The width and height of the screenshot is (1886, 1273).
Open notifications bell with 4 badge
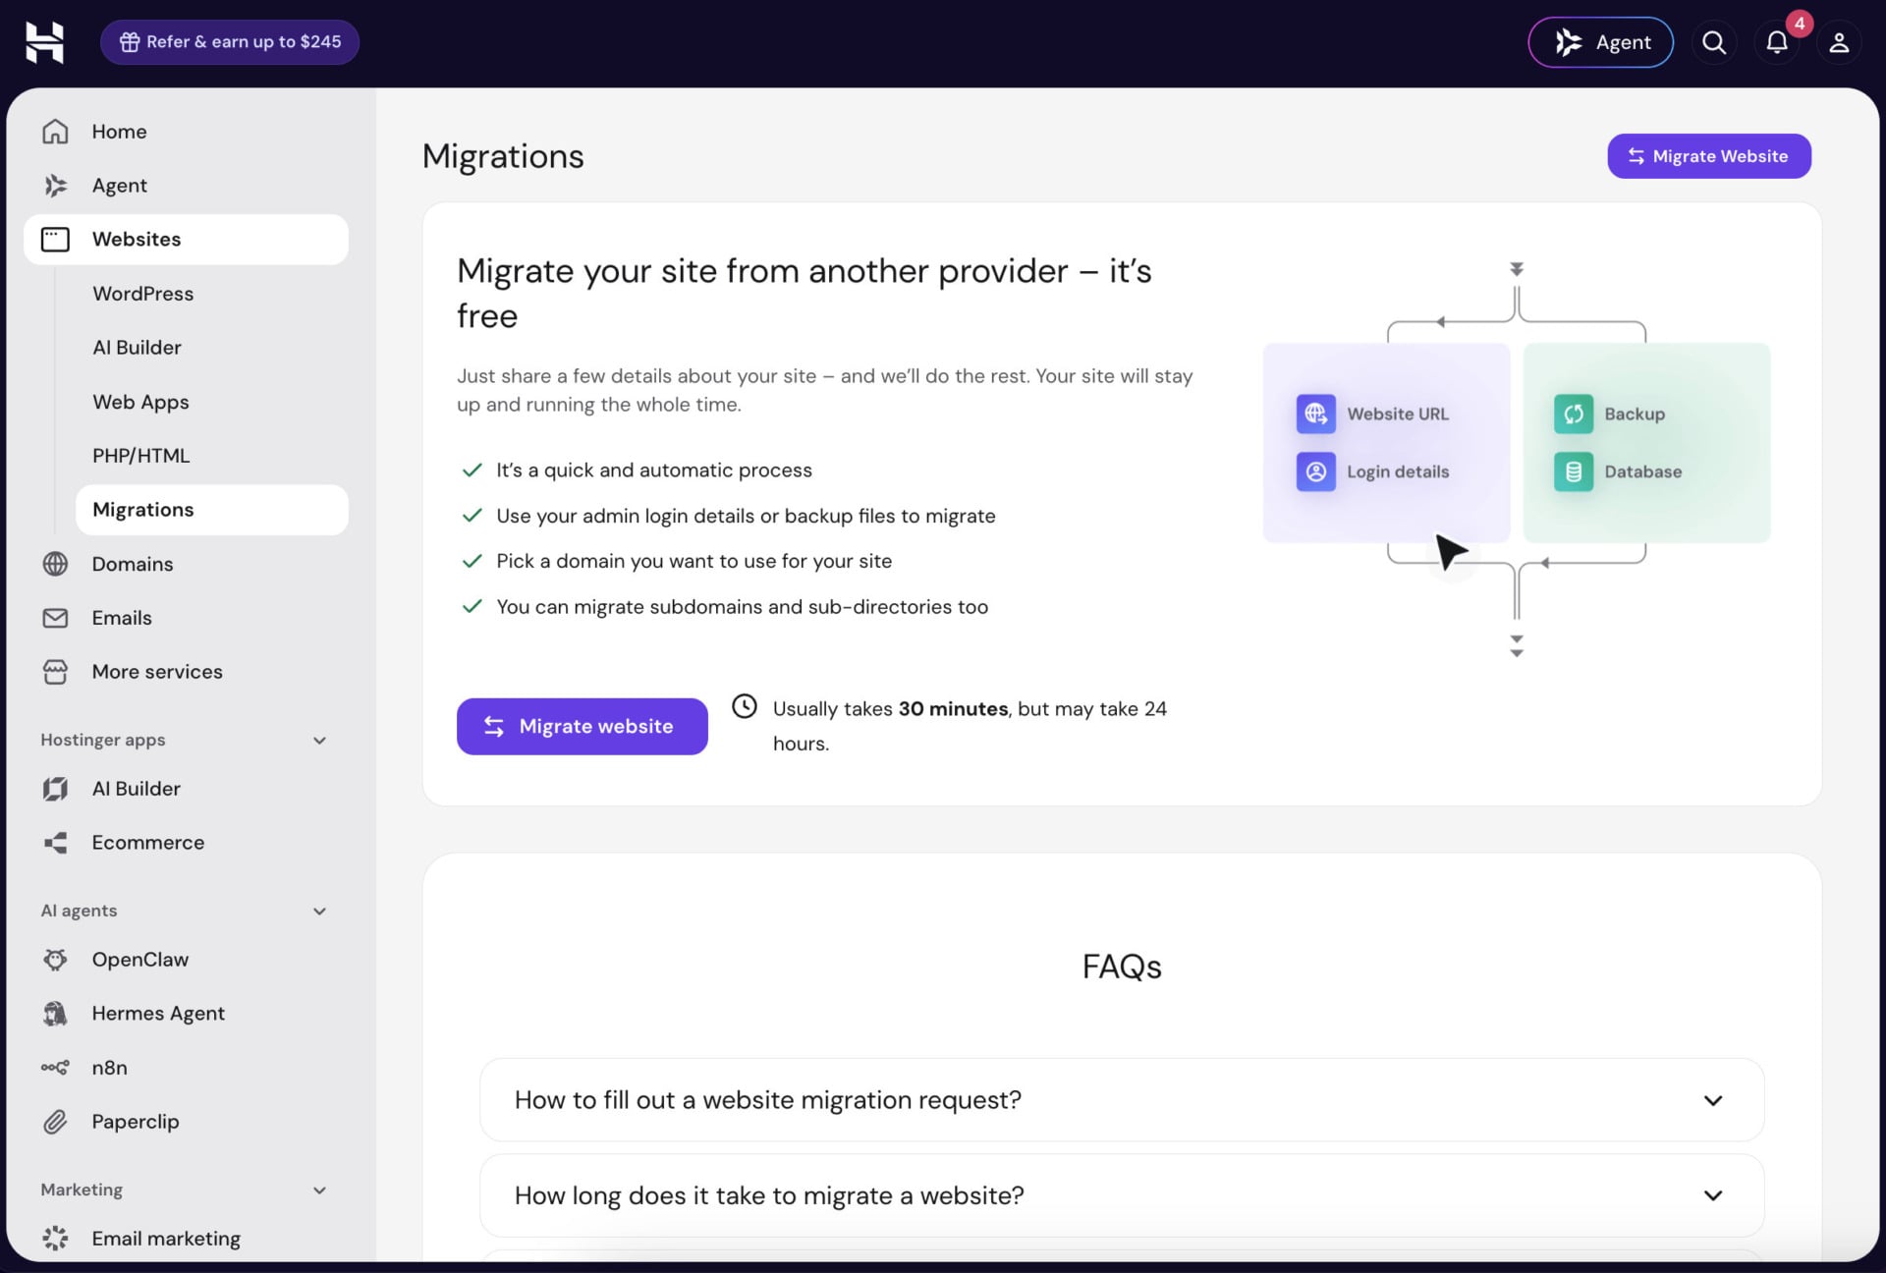(1777, 42)
